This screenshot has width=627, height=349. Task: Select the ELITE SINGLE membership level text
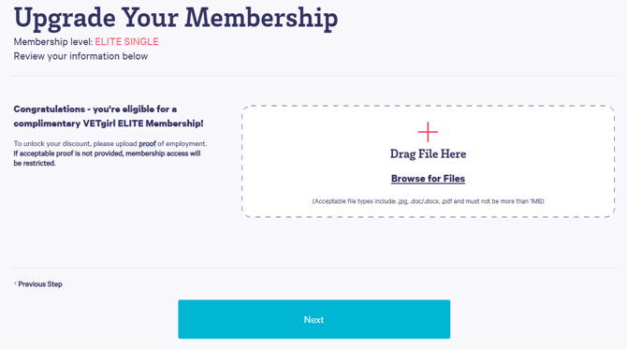tap(126, 42)
